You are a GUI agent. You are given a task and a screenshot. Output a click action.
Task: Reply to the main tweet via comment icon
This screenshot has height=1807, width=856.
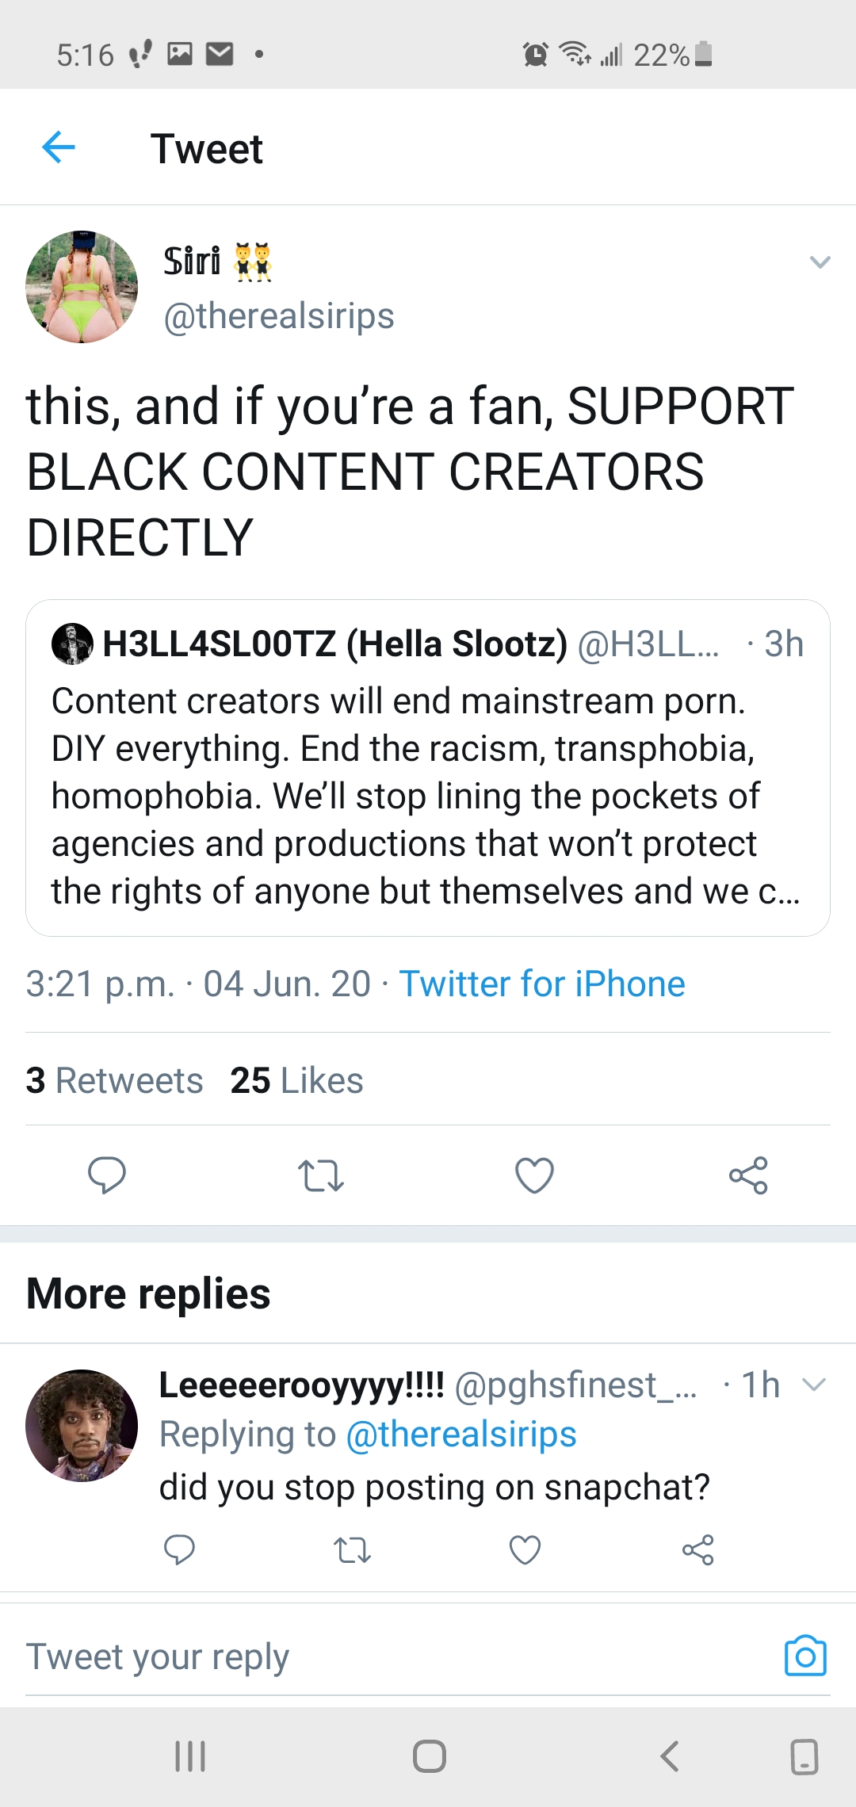tap(107, 1175)
